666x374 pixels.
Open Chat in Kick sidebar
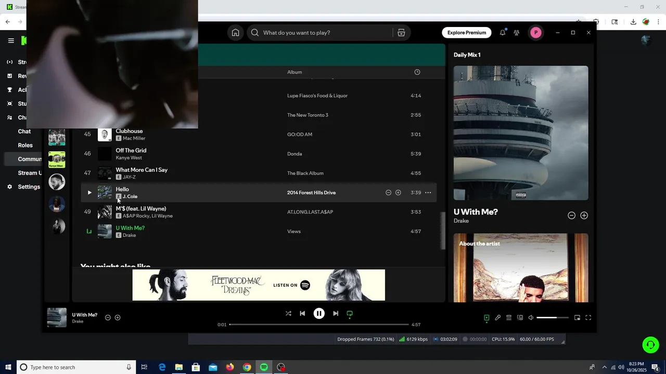24,131
